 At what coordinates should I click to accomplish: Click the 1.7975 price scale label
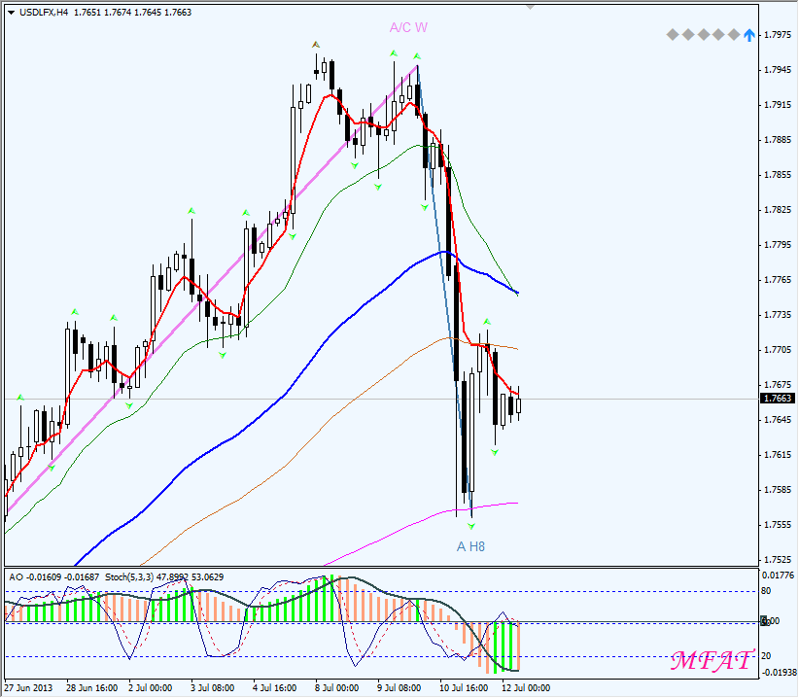point(777,35)
